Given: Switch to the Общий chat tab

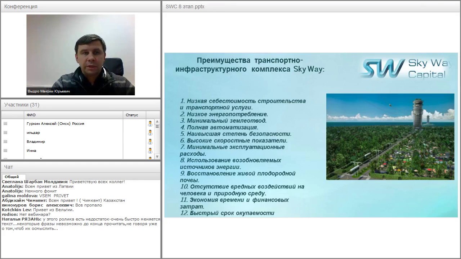Looking at the screenshot, I should point(12,177).
